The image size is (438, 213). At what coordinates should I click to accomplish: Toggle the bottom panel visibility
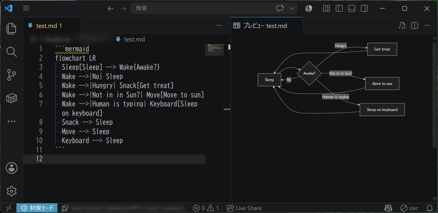click(351, 8)
